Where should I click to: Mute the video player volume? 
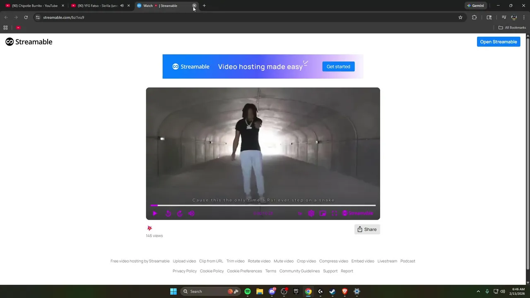point(191,214)
